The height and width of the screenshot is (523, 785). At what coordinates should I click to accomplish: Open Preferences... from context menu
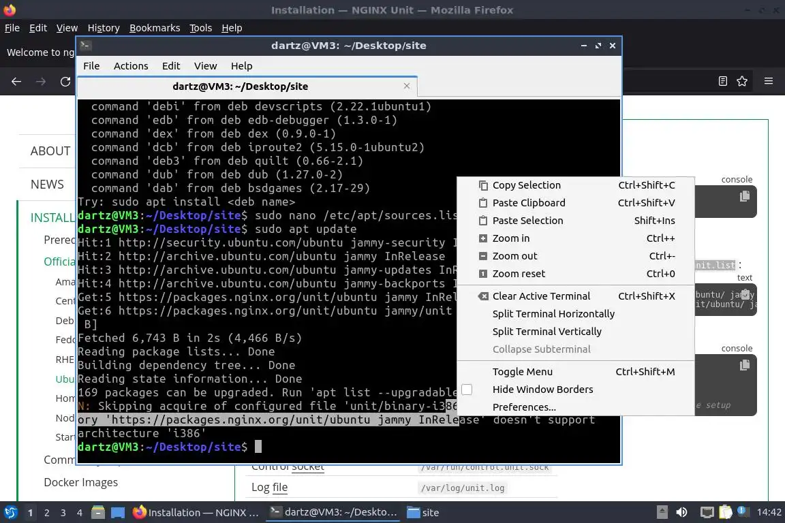tap(576, 407)
